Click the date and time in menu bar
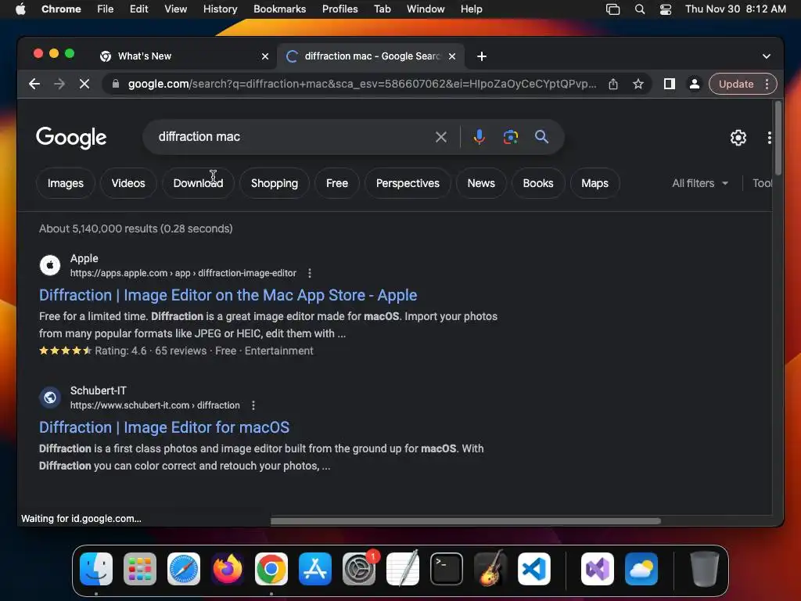 [735, 9]
